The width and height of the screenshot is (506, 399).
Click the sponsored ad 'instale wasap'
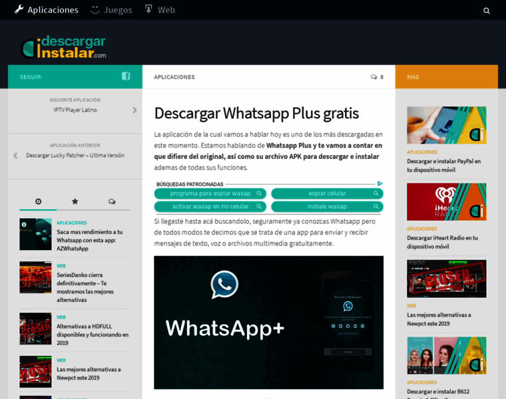click(x=327, y=207)
